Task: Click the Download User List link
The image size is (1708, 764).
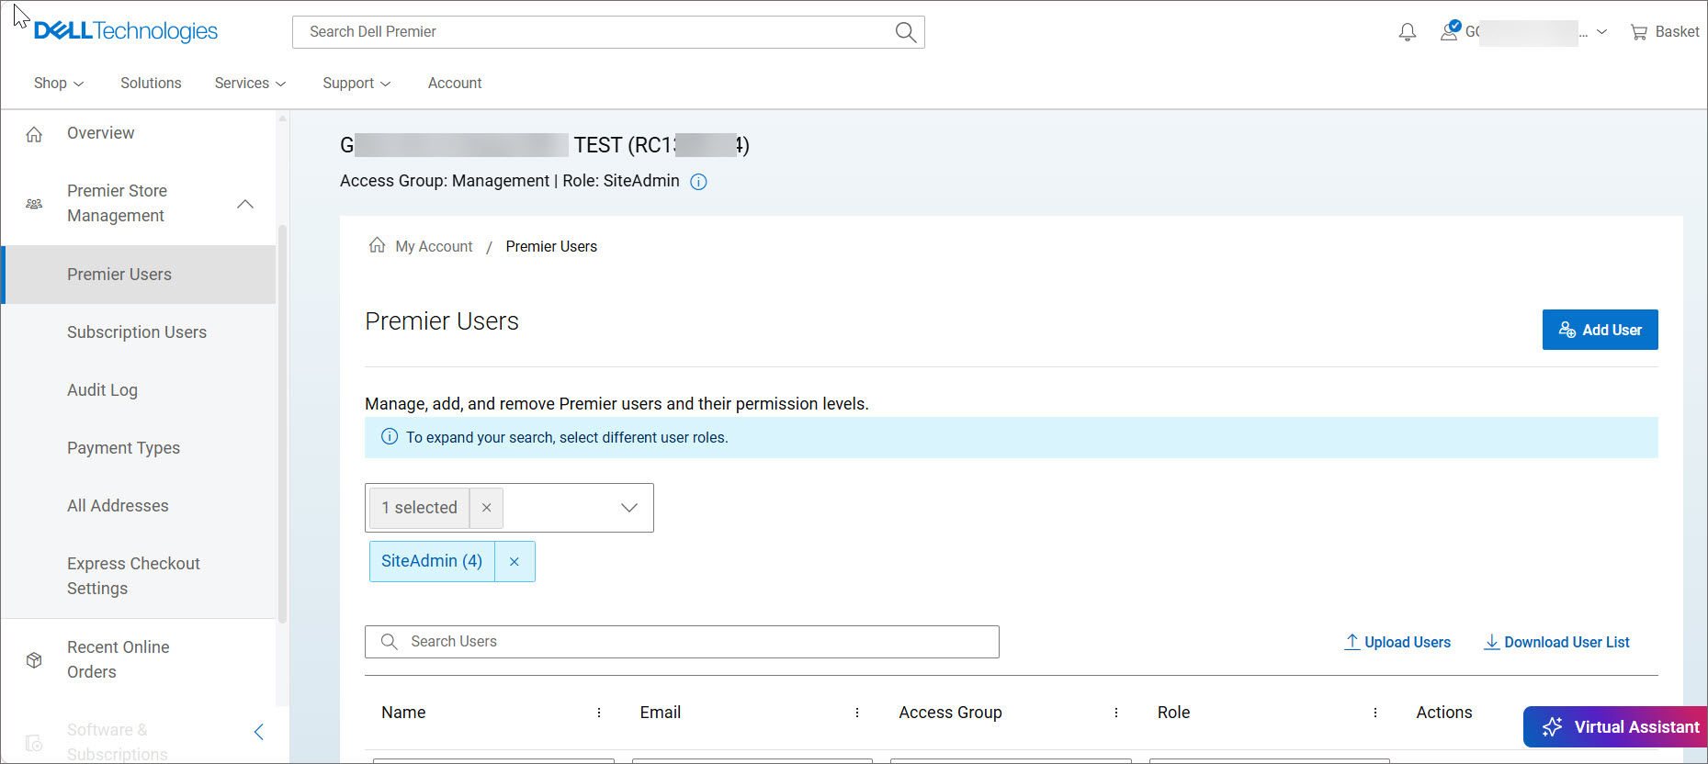Action: coord(1556,642)
